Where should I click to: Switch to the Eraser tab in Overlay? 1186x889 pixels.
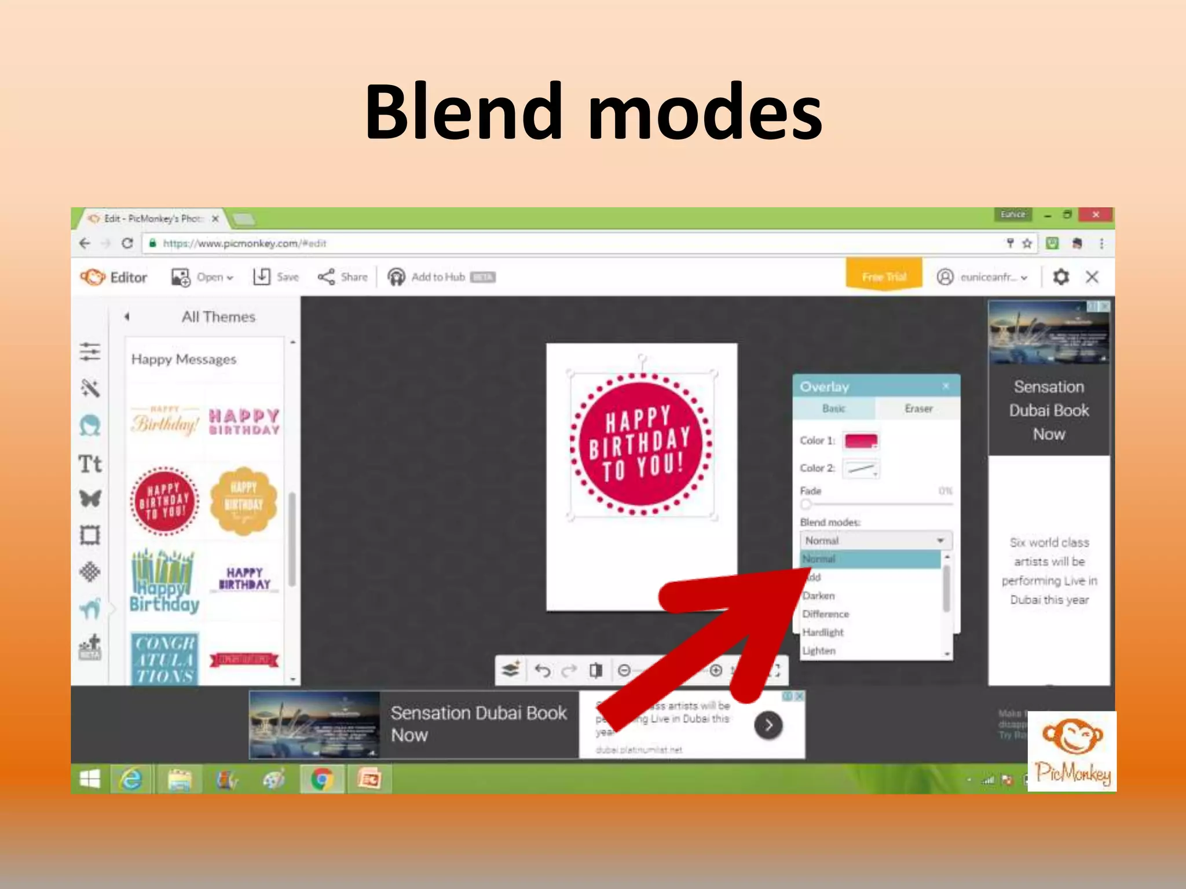(918, 409)
